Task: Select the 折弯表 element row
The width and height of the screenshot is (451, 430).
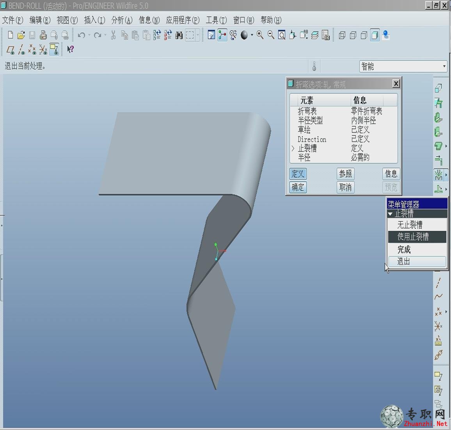Action: 344,111
